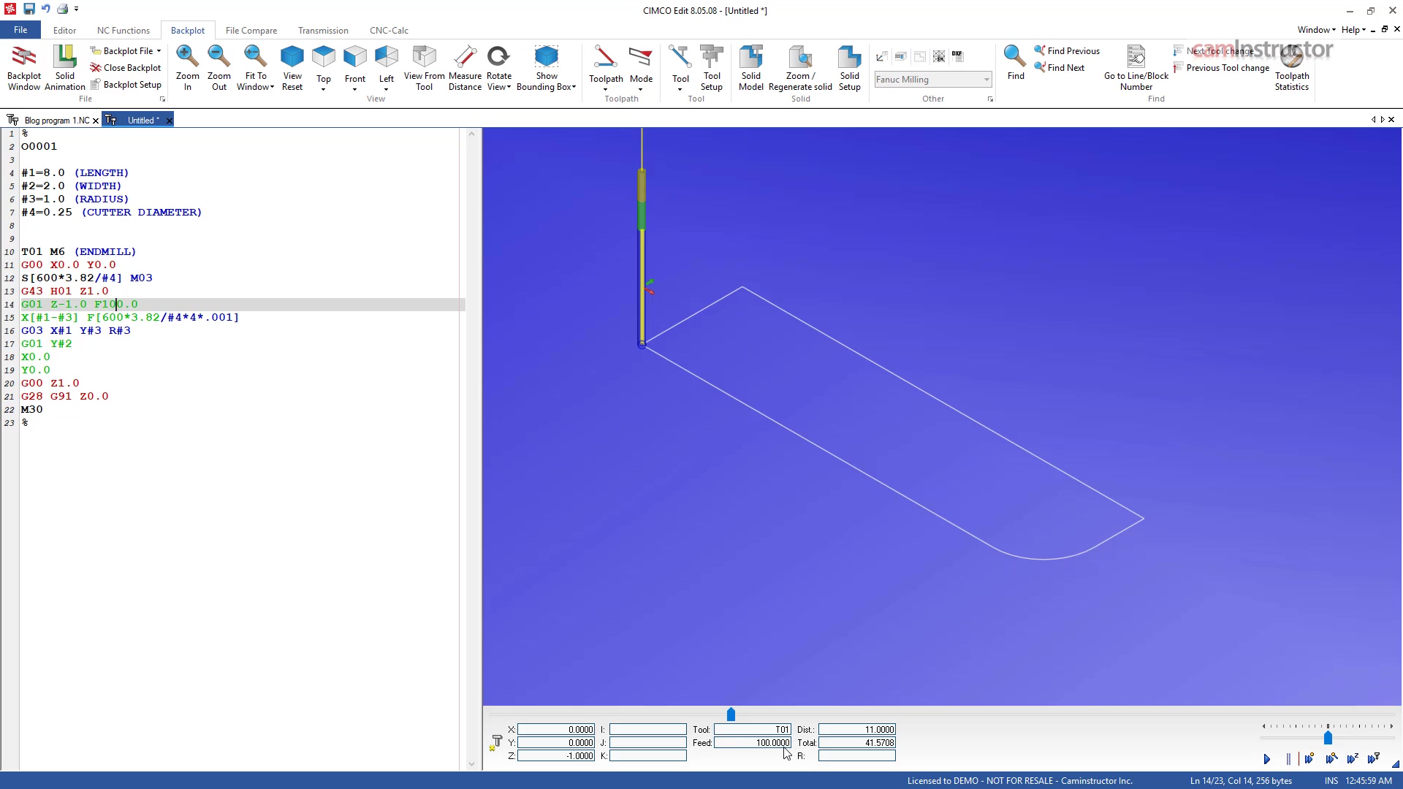Switch to the NC Functions ribbon tab
The height and width of the screenshot is (789, 1403).
click(x=123, y=31)
